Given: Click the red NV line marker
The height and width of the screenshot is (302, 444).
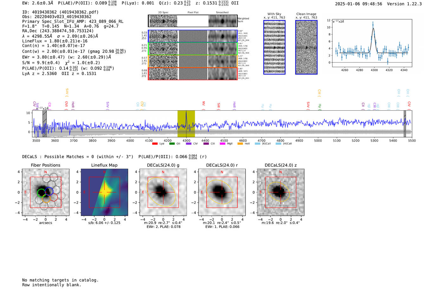Looking at the screenshot, I should [x=204, y=104].
